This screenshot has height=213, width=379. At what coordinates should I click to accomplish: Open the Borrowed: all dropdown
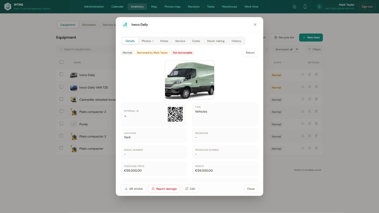coord(287,49)
